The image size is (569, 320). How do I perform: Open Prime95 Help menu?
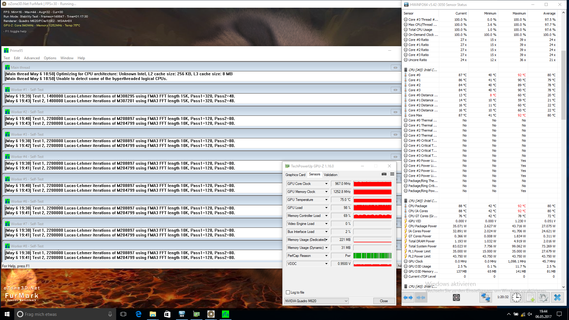[81, 58]
